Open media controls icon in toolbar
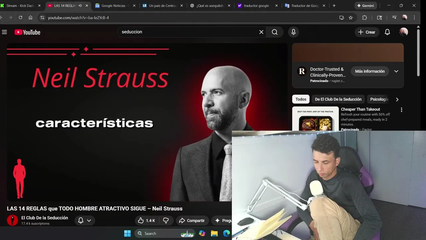Image resolution: width=426 pixels, height=240 pixels. click(x=394, y=18)
